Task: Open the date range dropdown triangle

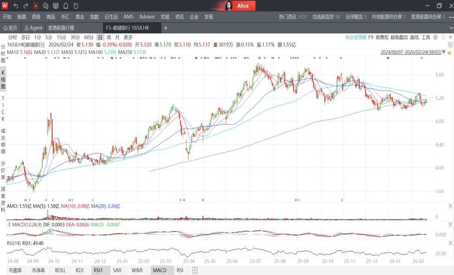Action: tap(444, 52)
